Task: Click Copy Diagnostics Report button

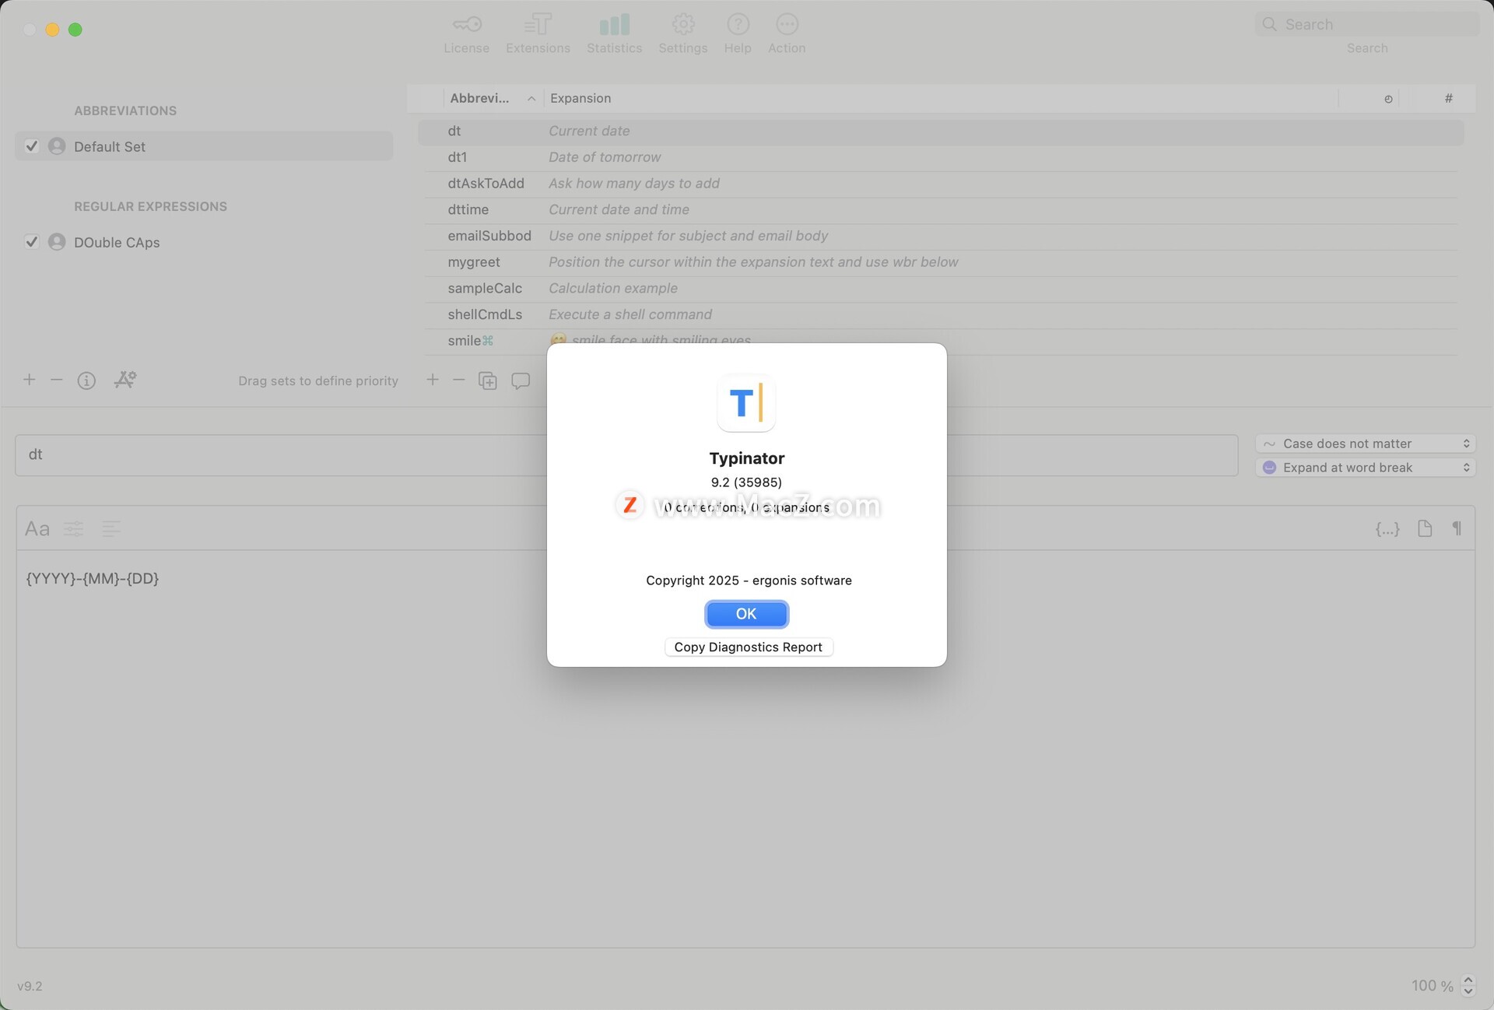Action: [749, 647]
